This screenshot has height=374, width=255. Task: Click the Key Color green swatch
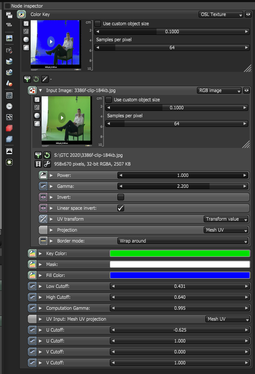(x=180, y=253)
